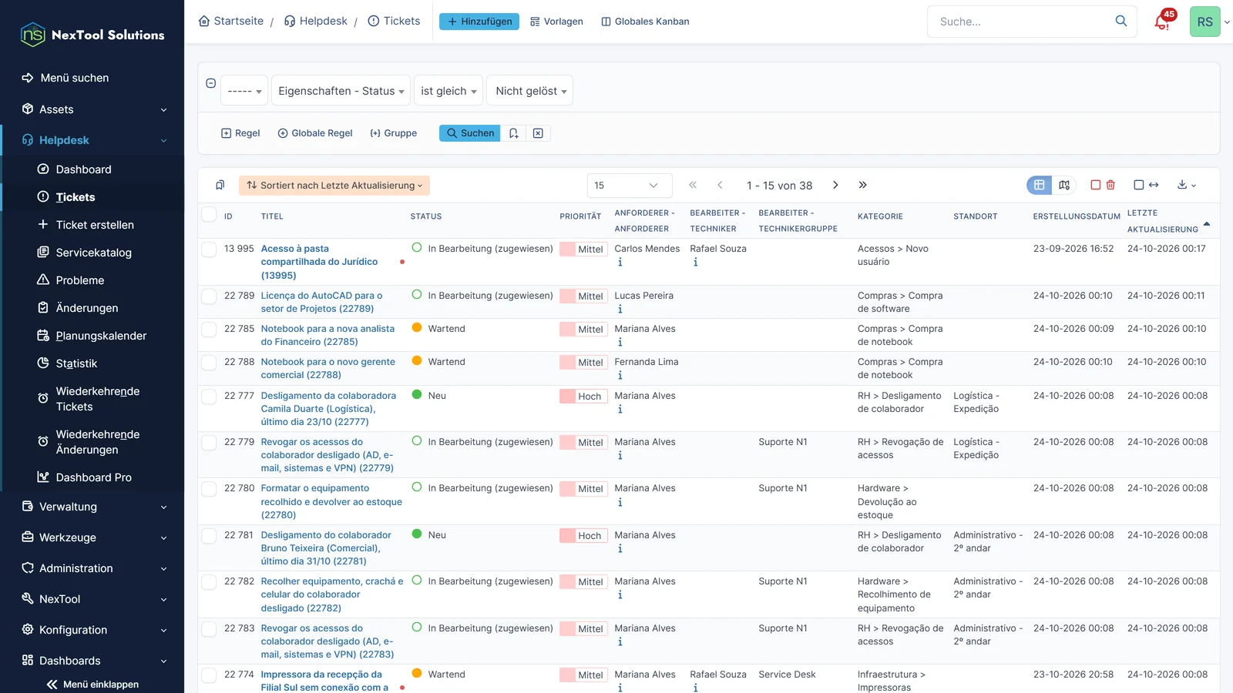Image resolution: width=1233 pixels, height=693 pixels.
Task: Check the box for ticket 22 781
Action: tap(209, 535)
